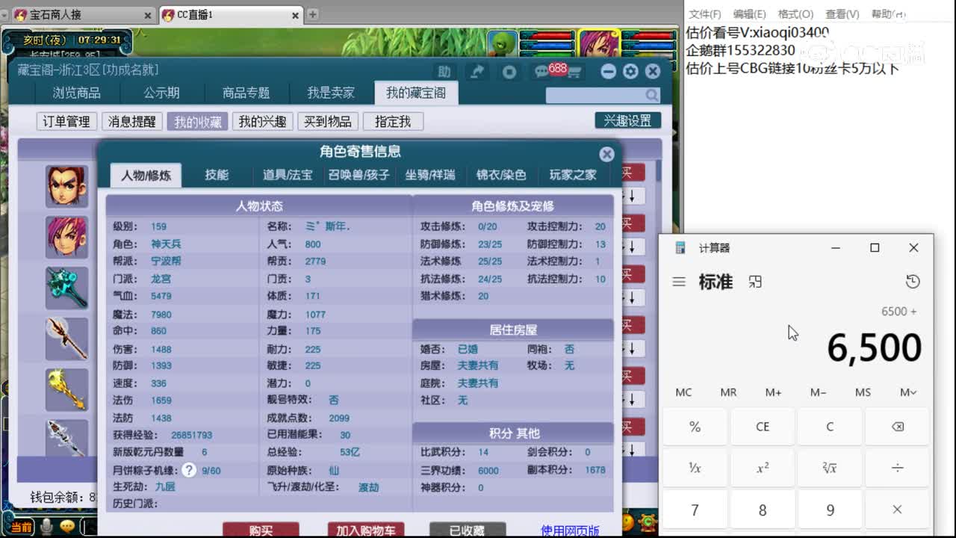Click the 购买 button
Image resolution: width=956 pixels, height=538 pixels.
[261, 528]
